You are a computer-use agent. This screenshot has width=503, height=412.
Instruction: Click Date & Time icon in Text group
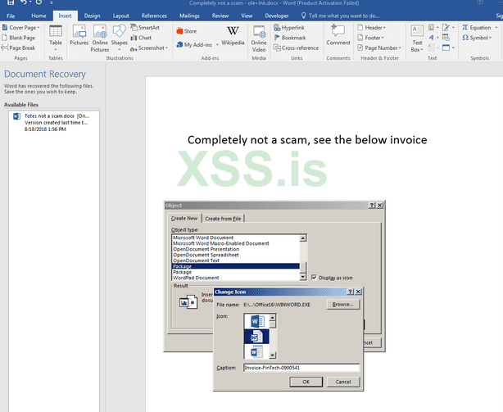446,38
